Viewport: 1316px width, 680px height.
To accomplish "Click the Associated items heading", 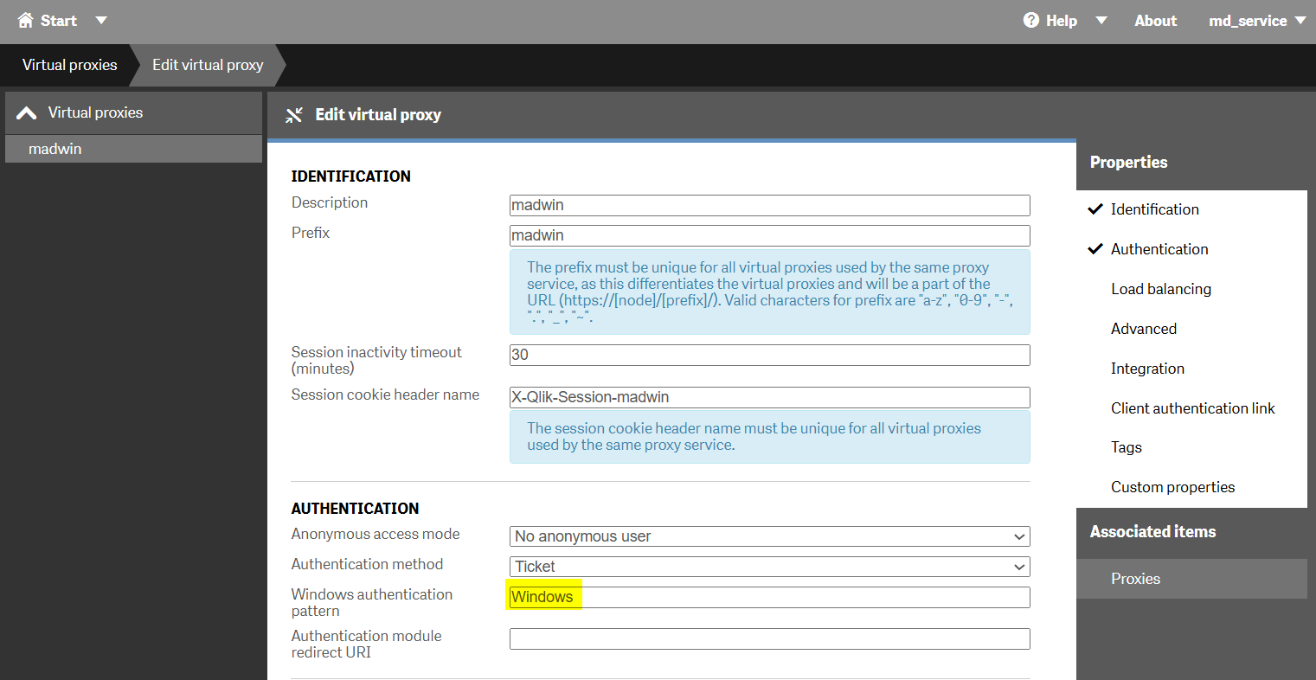I will click(x=1152, y=532).
